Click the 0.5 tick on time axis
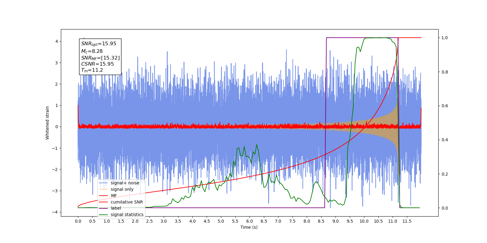The width and height of the screenshot is (487, 243). (92, 221)
